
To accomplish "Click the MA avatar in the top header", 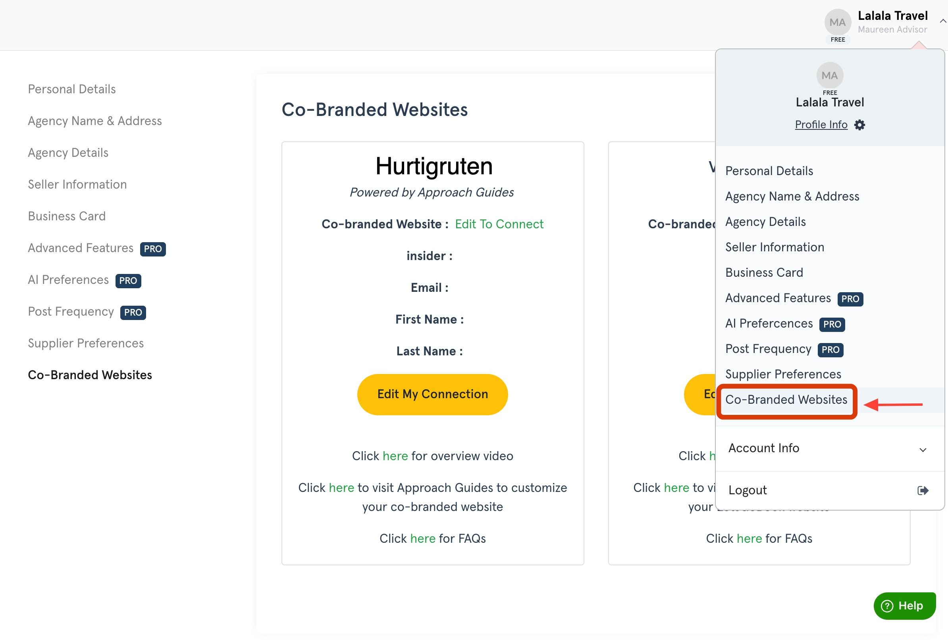I will [x=838, y=22].
